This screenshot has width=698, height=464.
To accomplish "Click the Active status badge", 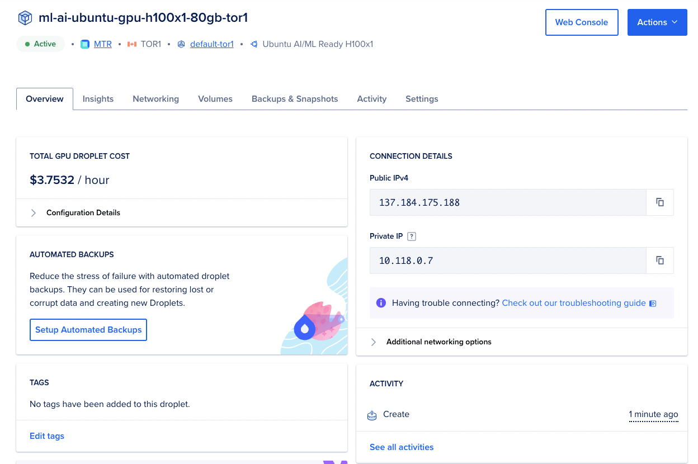I will click(x=40, y=44).
